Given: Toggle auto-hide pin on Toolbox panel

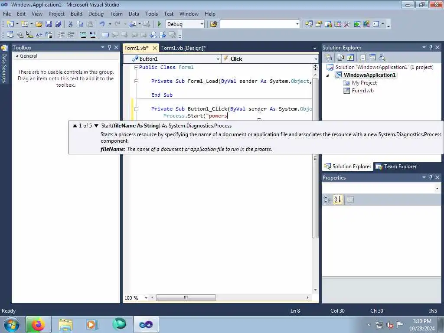Looking at the screenshot, I should click(x=109, y=47).
